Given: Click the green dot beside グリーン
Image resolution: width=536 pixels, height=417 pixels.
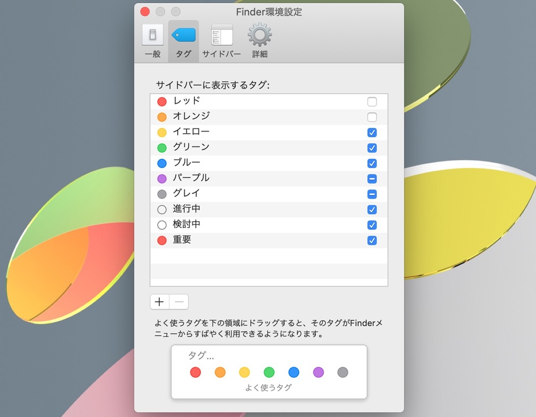Looking at the screenshot, I should 162,148.
